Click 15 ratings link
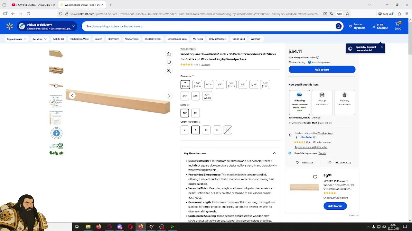 [x=206, y=65]
